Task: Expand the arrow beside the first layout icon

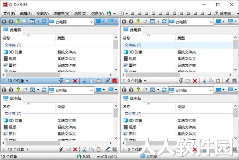Action: 127,13
